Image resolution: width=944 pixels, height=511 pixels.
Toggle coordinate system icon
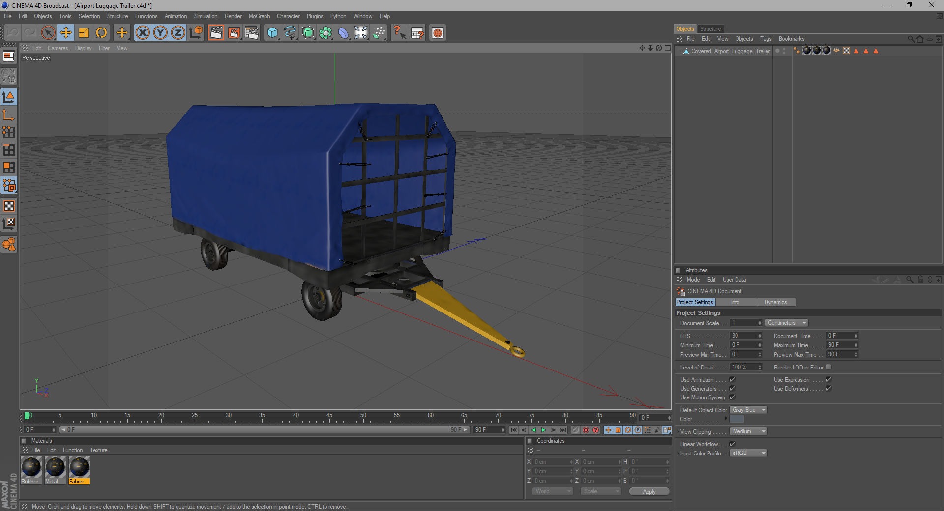tap(196, 33)
